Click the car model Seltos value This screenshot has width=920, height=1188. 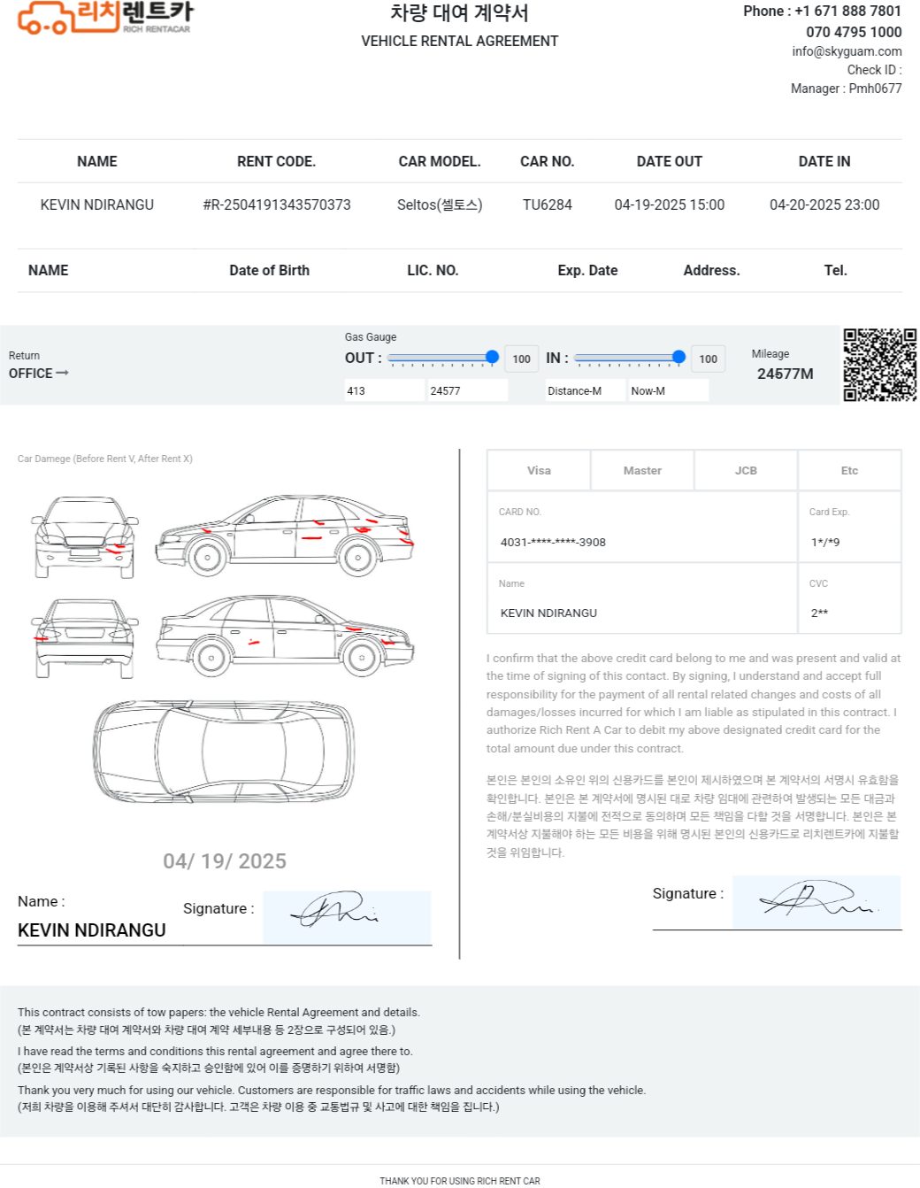440,204
